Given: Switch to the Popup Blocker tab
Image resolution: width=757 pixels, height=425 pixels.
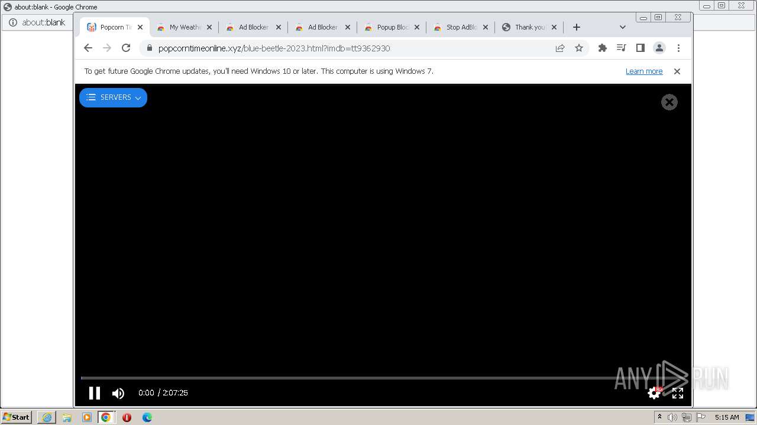Looking at the screenshot, I should pos(392,27).
